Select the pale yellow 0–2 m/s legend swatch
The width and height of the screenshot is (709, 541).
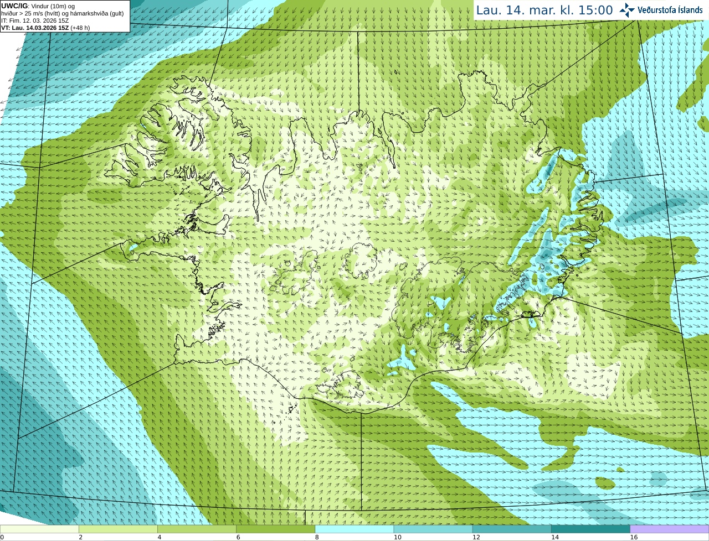tap(39, 529)
